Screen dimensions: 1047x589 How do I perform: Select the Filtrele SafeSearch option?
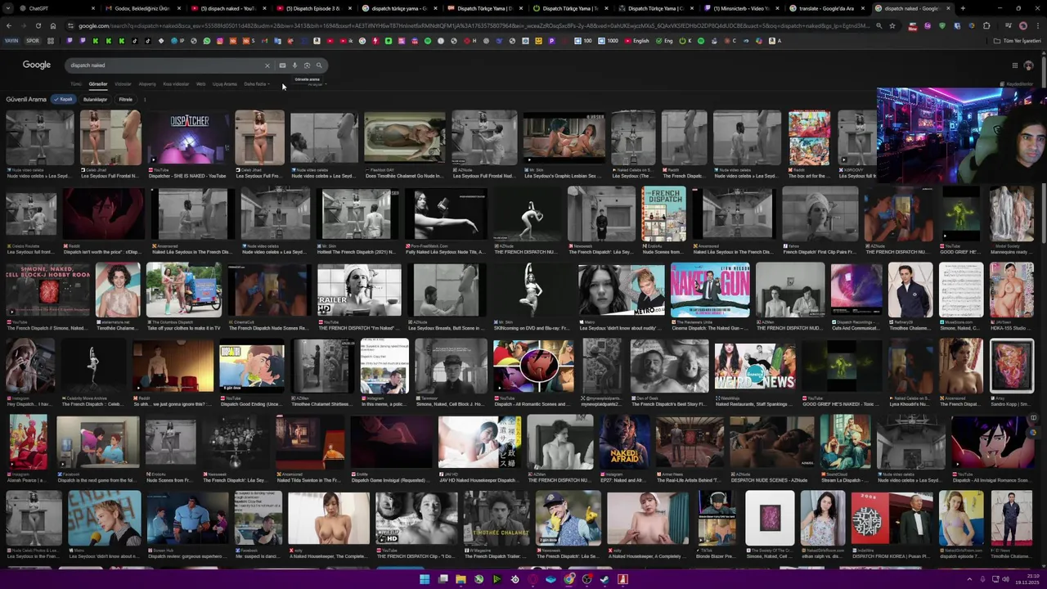point(125,100)
